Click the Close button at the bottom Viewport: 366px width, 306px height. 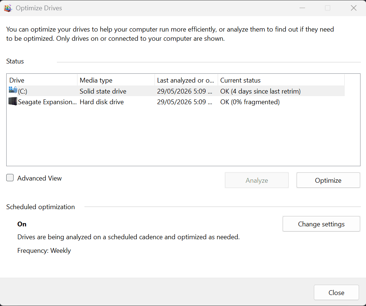click(x=336, y=292)
